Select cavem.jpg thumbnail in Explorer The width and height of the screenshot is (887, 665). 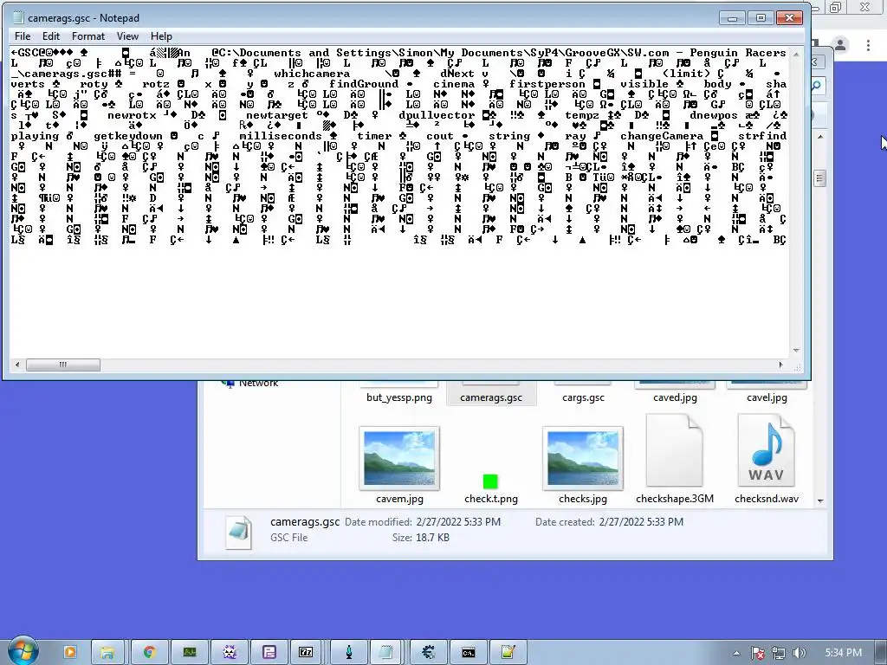point(399,458)
